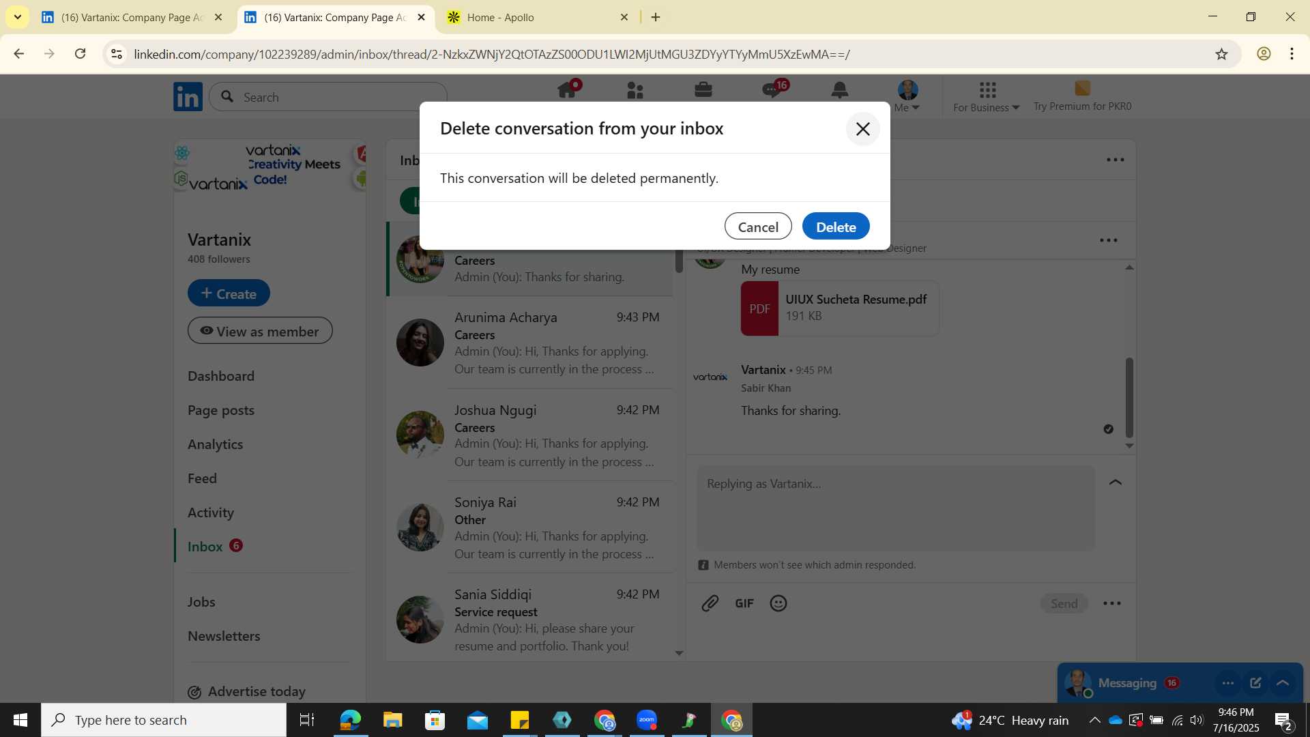The width and height of the screenshot is (1310, 737).
Task: Open Zoom from taskbar
Action: click(647, 720)
